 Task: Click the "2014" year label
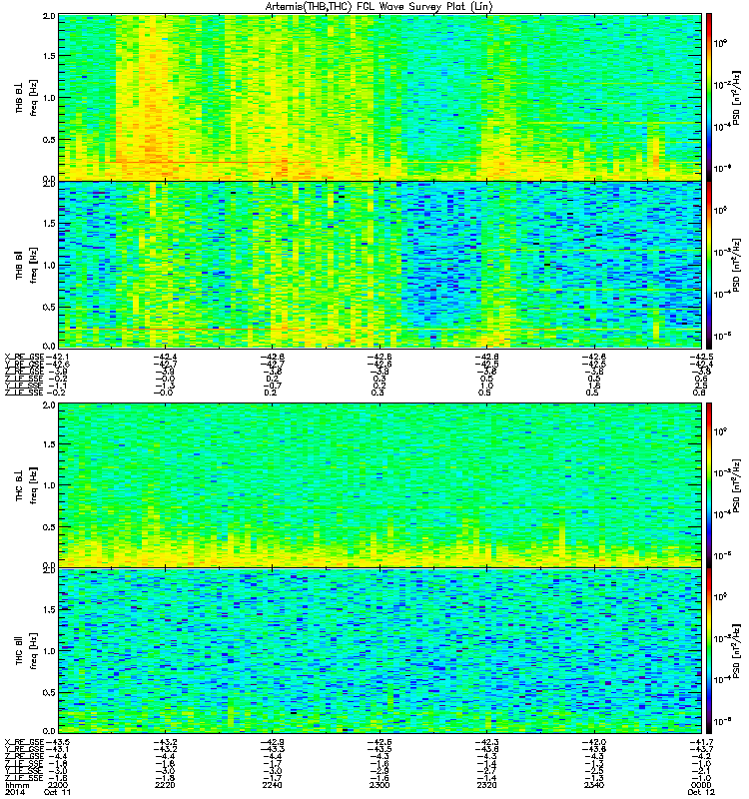click(x=14, y=792)
